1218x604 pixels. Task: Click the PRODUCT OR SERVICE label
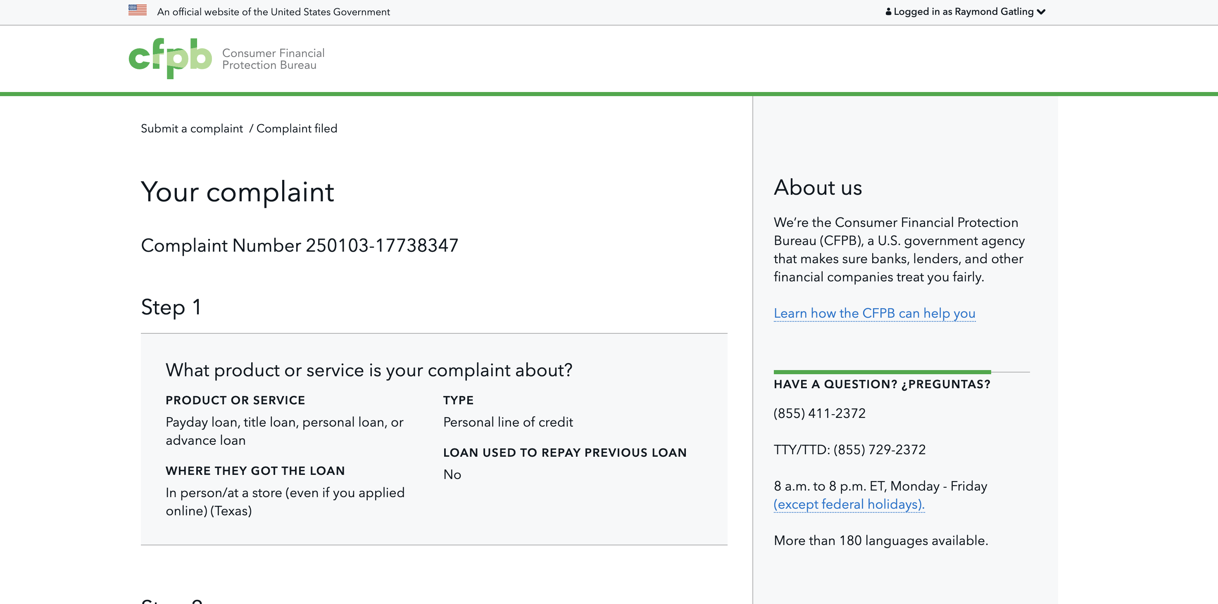click(235, 401)
